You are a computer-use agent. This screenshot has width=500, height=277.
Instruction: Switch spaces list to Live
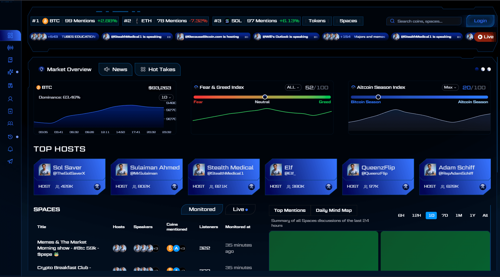[240, 209]
